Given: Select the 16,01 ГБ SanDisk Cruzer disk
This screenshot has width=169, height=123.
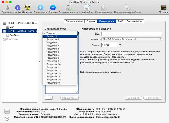Looking at the screenshot, I should pos(20,31).
